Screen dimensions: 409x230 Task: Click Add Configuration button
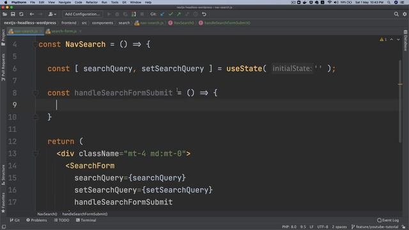pyautogui.click(x=82, y=14)
